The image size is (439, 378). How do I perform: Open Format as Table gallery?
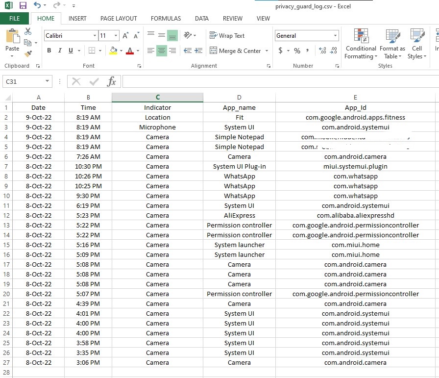click(392, 44)
